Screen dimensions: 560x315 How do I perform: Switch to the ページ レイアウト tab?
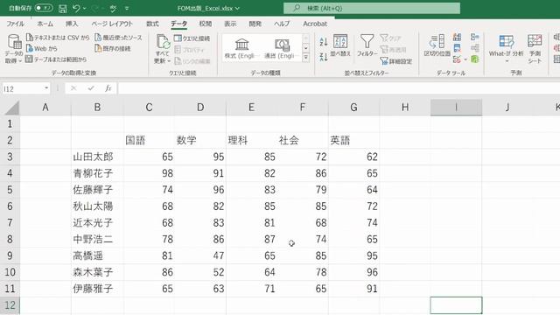pyautogui.click(x=112, y=24)
